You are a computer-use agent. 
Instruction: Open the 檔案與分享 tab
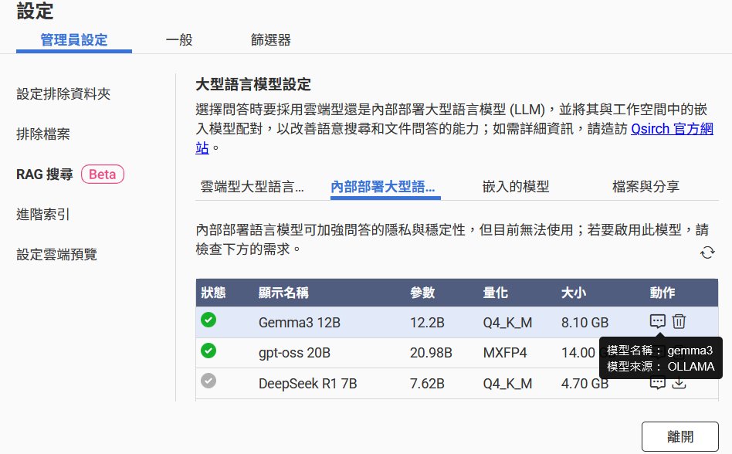click(x=646, y=186)
